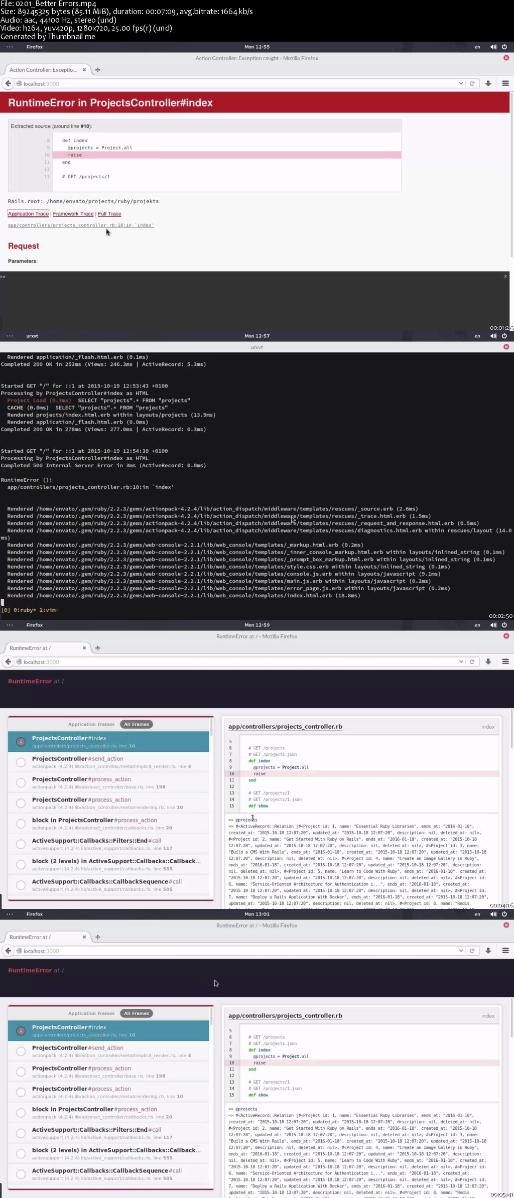Open downloads arrow in the 12:59 Firefox window
The width and height of the screenshot is (514, 1198).
point(488,661)
